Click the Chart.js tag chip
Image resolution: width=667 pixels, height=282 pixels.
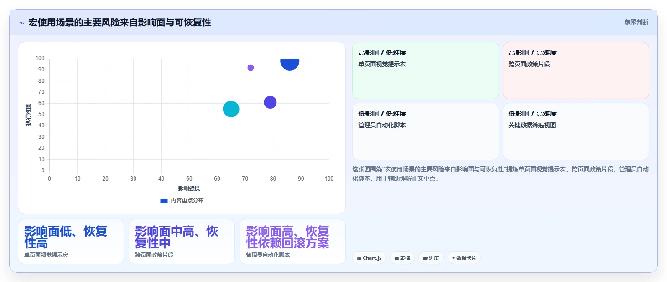click(x=369, y=258)
